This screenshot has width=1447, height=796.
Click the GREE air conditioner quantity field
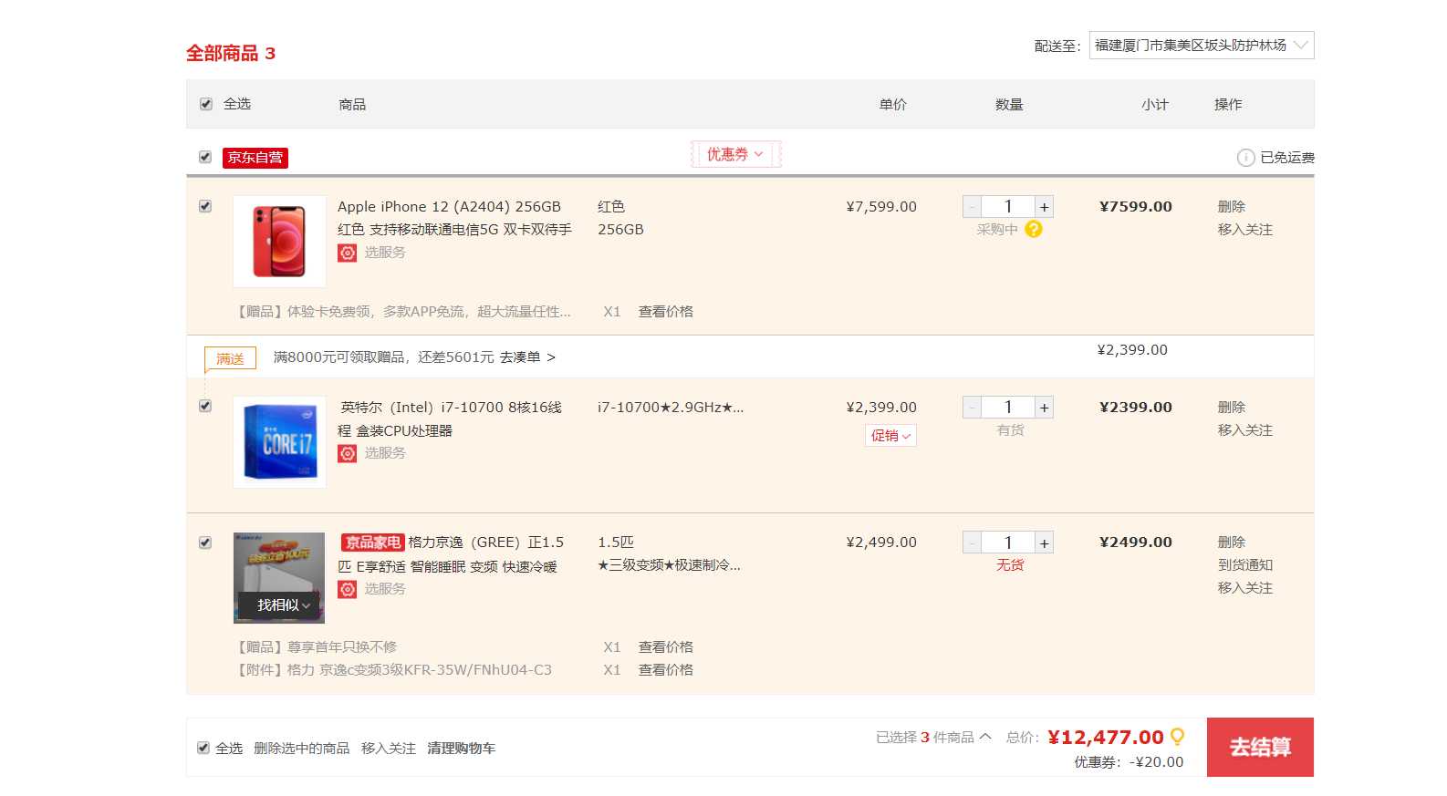point(1008,543)
